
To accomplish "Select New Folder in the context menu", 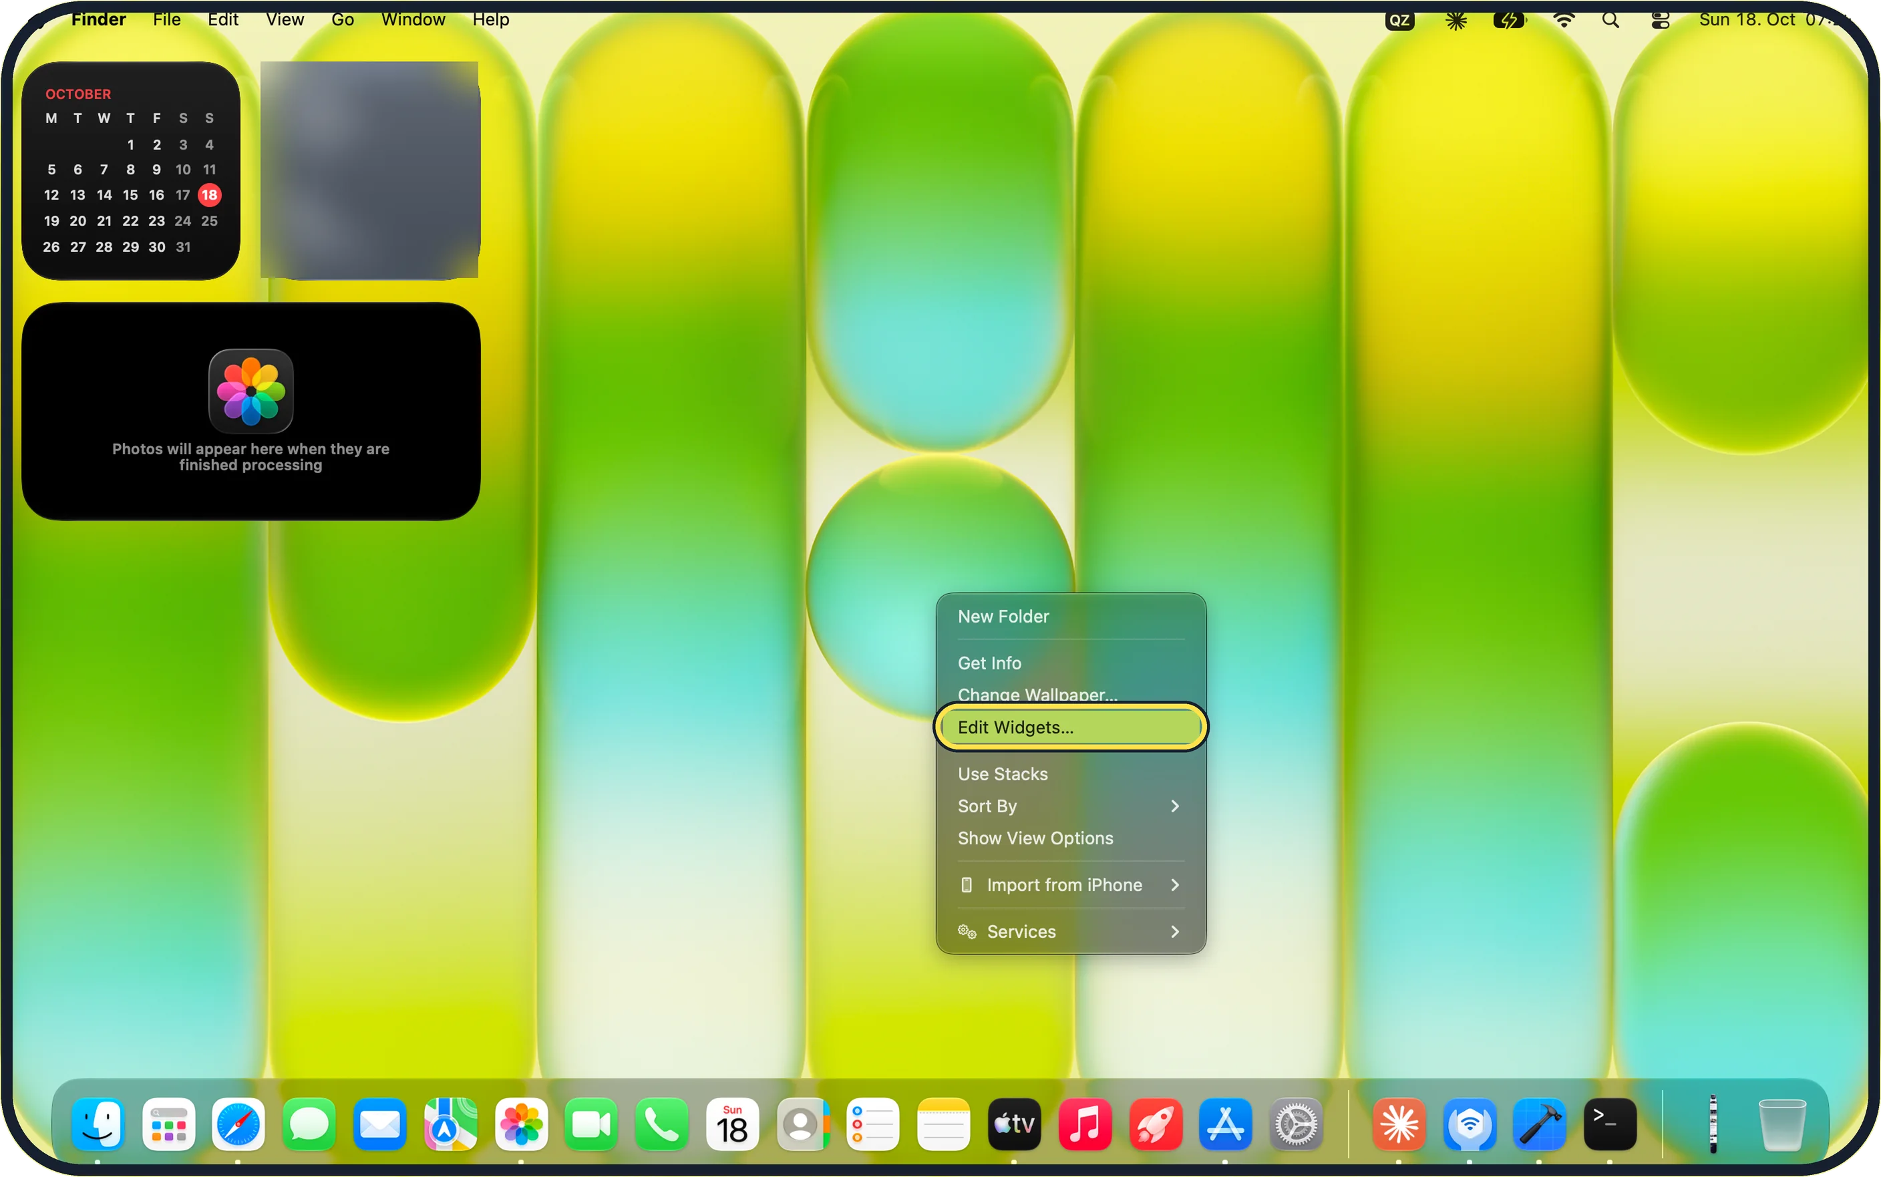I will click(x=1071, y=617).
